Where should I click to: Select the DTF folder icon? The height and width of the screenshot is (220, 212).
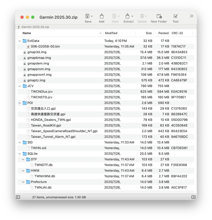[28, 159]
